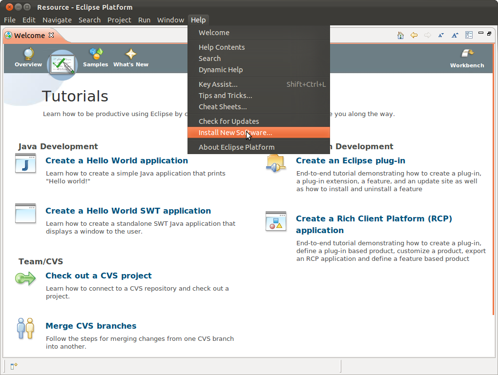The image size is (498, 375).
Task: Open the Search menu in the menu bar
Action: [x=89, y=20]
